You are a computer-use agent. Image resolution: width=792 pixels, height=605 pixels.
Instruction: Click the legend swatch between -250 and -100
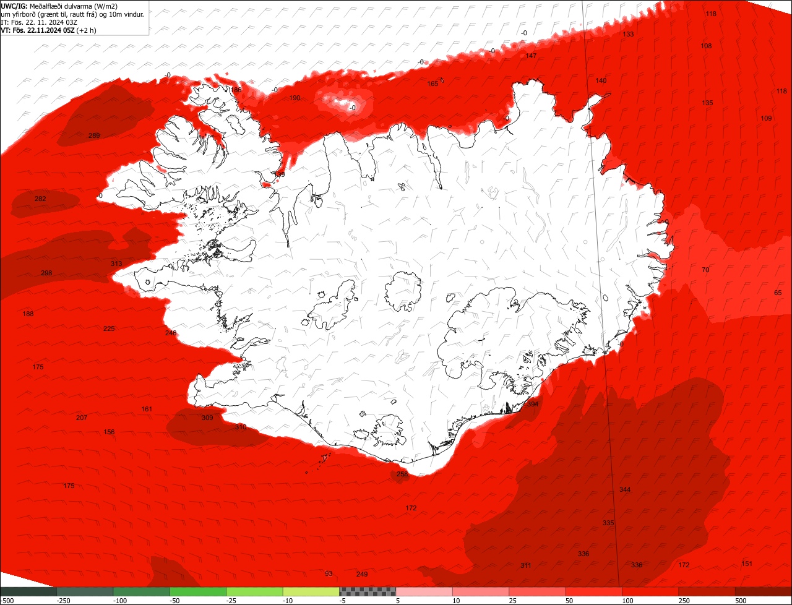click(x=85, y=591)
